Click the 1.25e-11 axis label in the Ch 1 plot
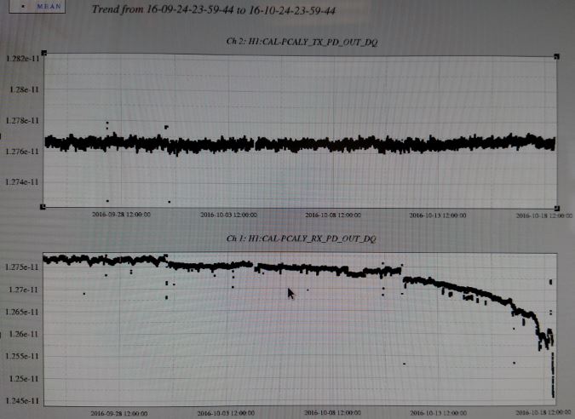 point(24,379)
